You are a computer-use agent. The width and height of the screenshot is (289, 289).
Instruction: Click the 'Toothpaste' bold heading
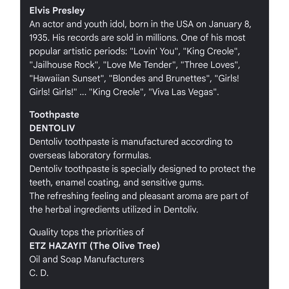[54, 115]
